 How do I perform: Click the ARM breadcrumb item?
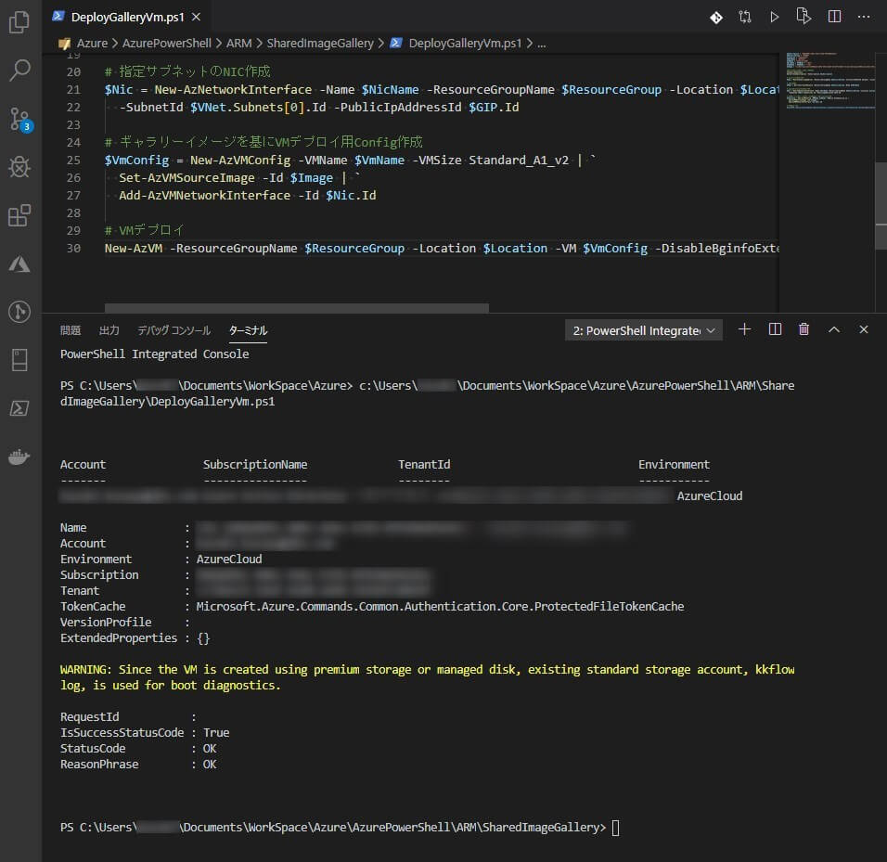click(x=238, y=43)
